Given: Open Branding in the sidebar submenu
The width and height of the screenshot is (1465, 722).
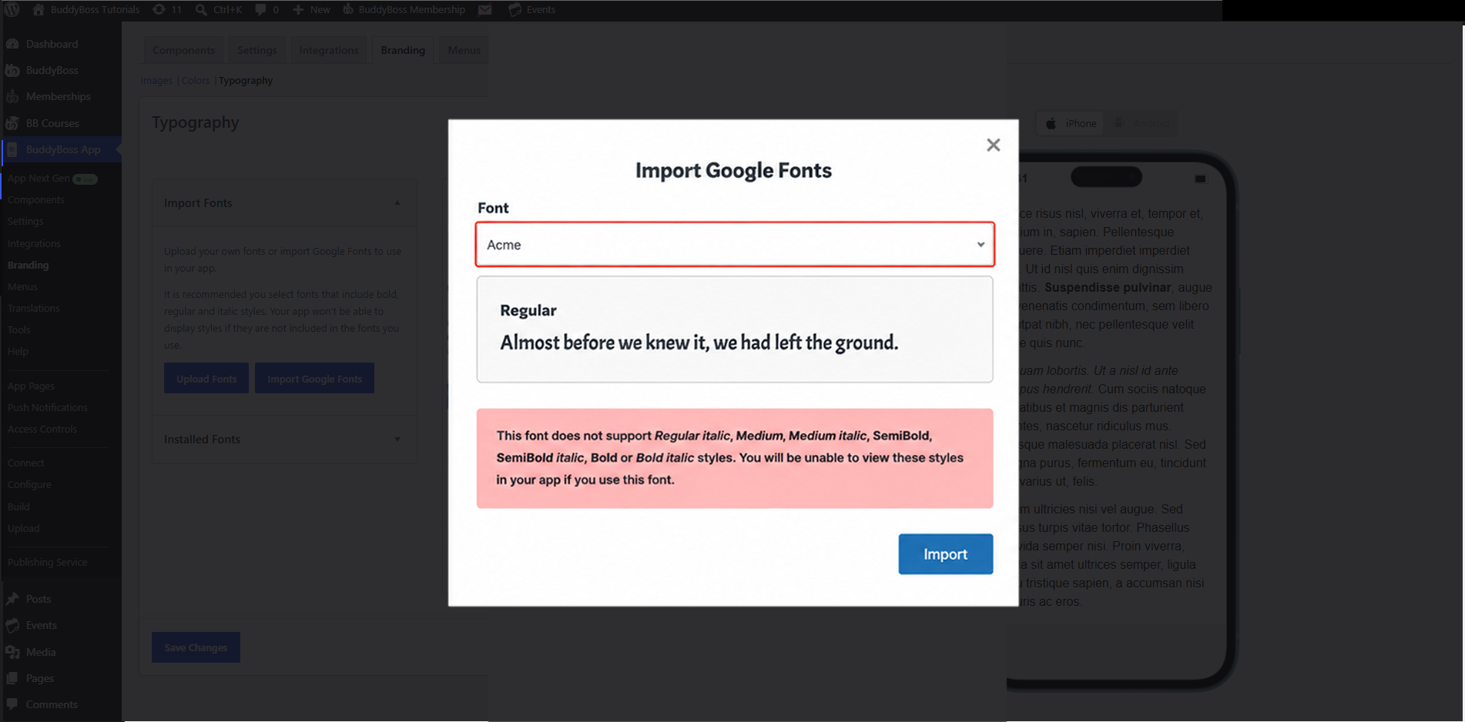Looking at the screenshot, I should [x=28, y=265].
